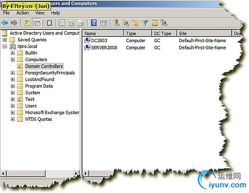Create a new group with toolbar icon

tap(126, 22)
